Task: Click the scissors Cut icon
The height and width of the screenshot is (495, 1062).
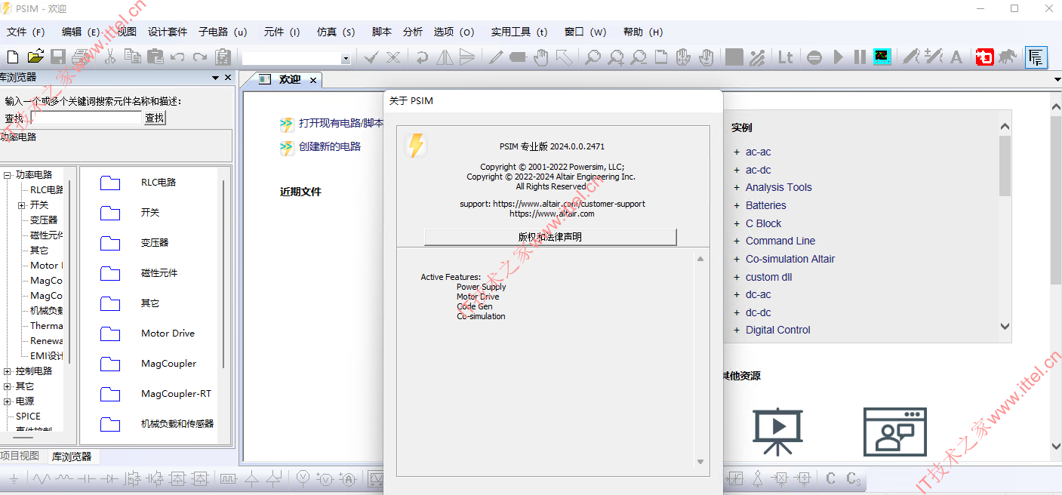Action: point(110,57)
